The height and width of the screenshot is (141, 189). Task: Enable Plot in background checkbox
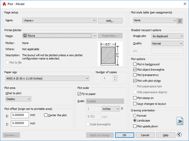coord(135,64)
